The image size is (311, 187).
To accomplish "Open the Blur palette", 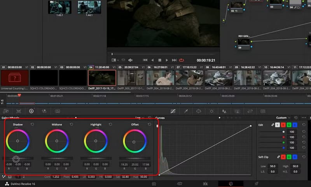I will [224, 111].
